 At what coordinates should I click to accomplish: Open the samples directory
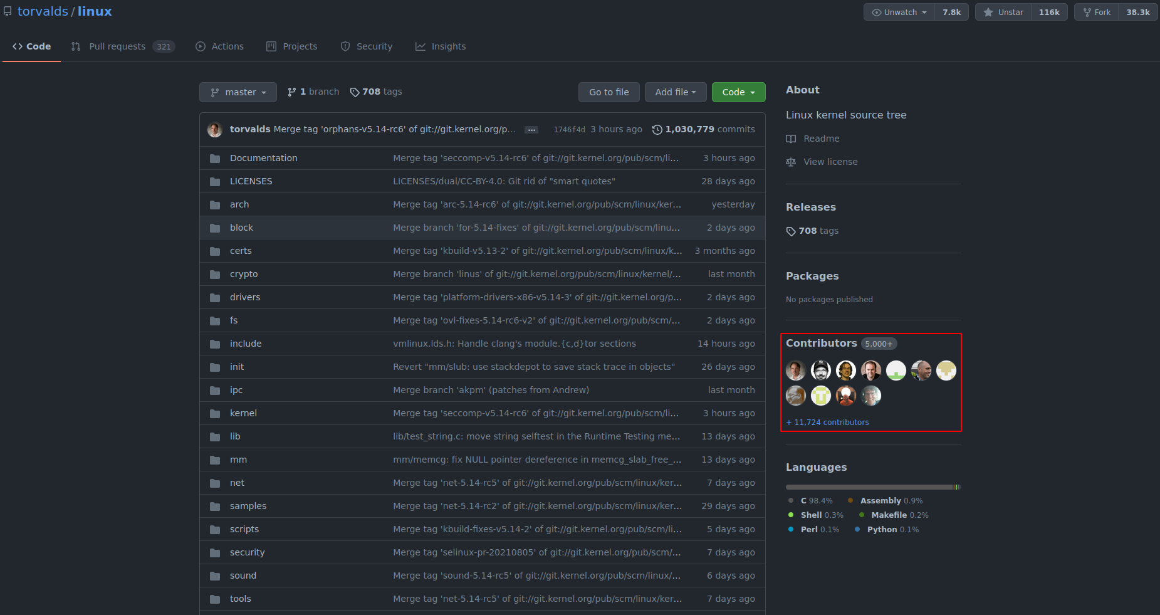[x=248, y=506]
